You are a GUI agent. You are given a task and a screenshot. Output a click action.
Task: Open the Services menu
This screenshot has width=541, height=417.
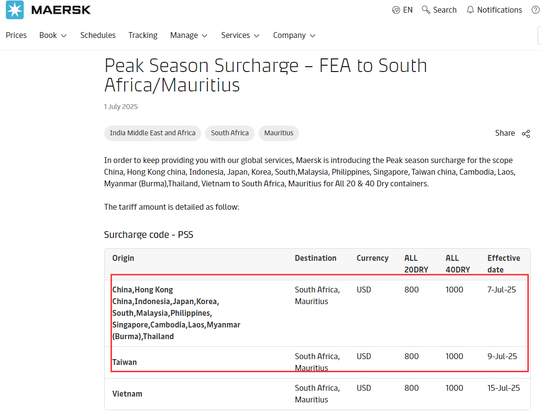point(235,35)
